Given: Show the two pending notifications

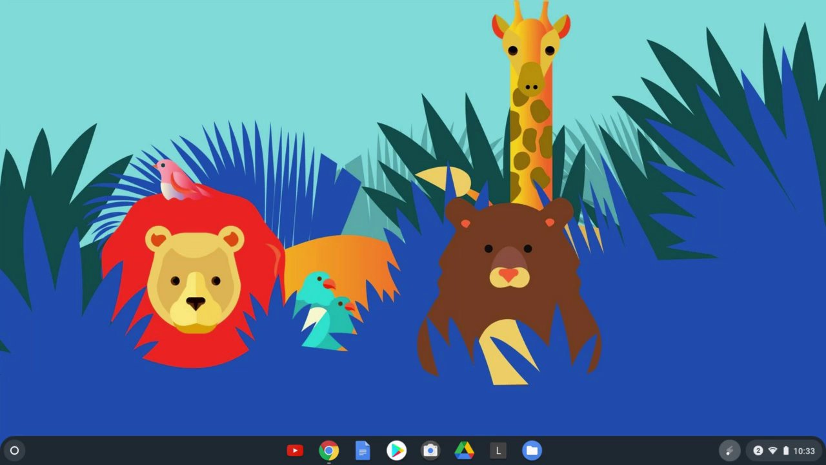Looking at the screenshot, I should click(758, 451).
